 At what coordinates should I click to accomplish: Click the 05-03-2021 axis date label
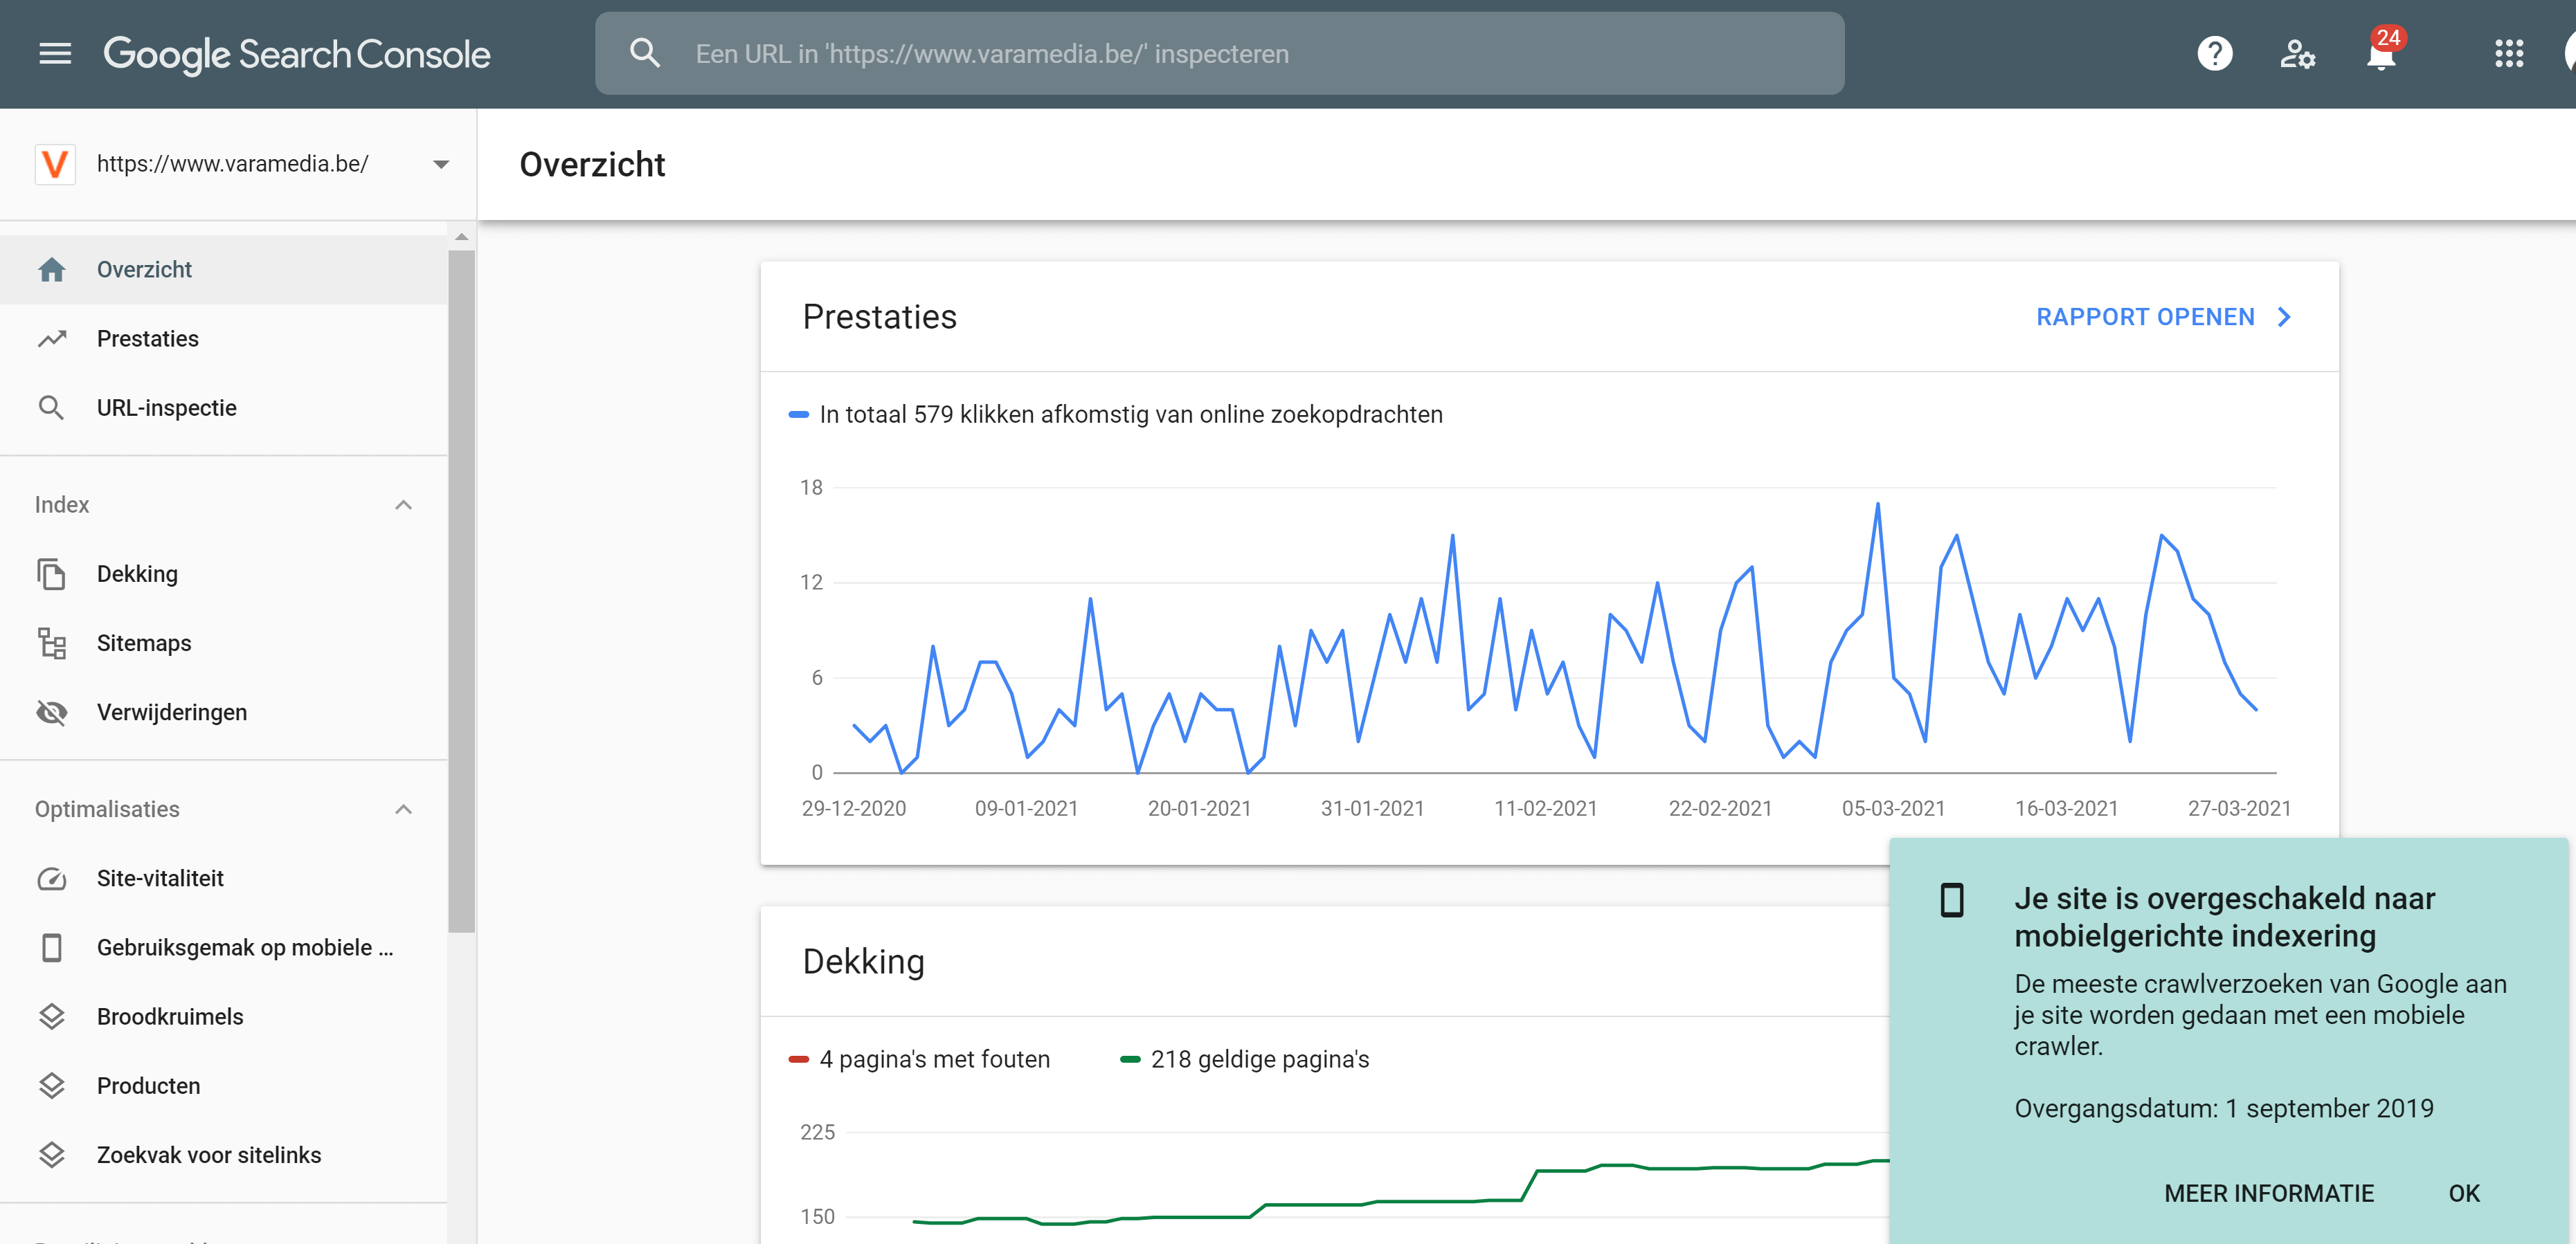point(1893,808)
